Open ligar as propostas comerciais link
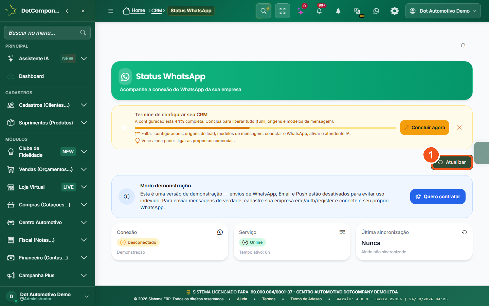The width and height of the screenshot is (489, 306). click(x=206, y=141)
